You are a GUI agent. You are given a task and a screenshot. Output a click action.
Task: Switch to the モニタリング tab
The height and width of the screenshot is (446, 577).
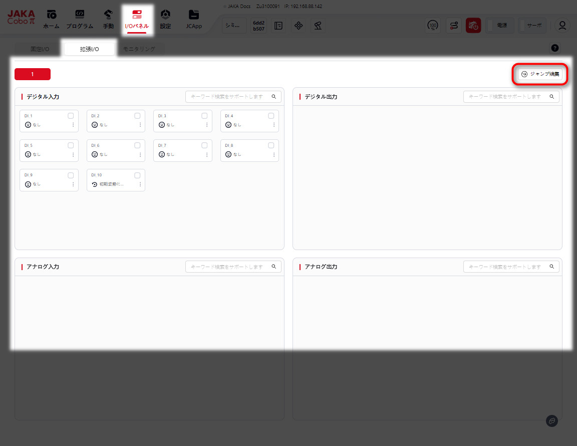[x=139, y=49]
